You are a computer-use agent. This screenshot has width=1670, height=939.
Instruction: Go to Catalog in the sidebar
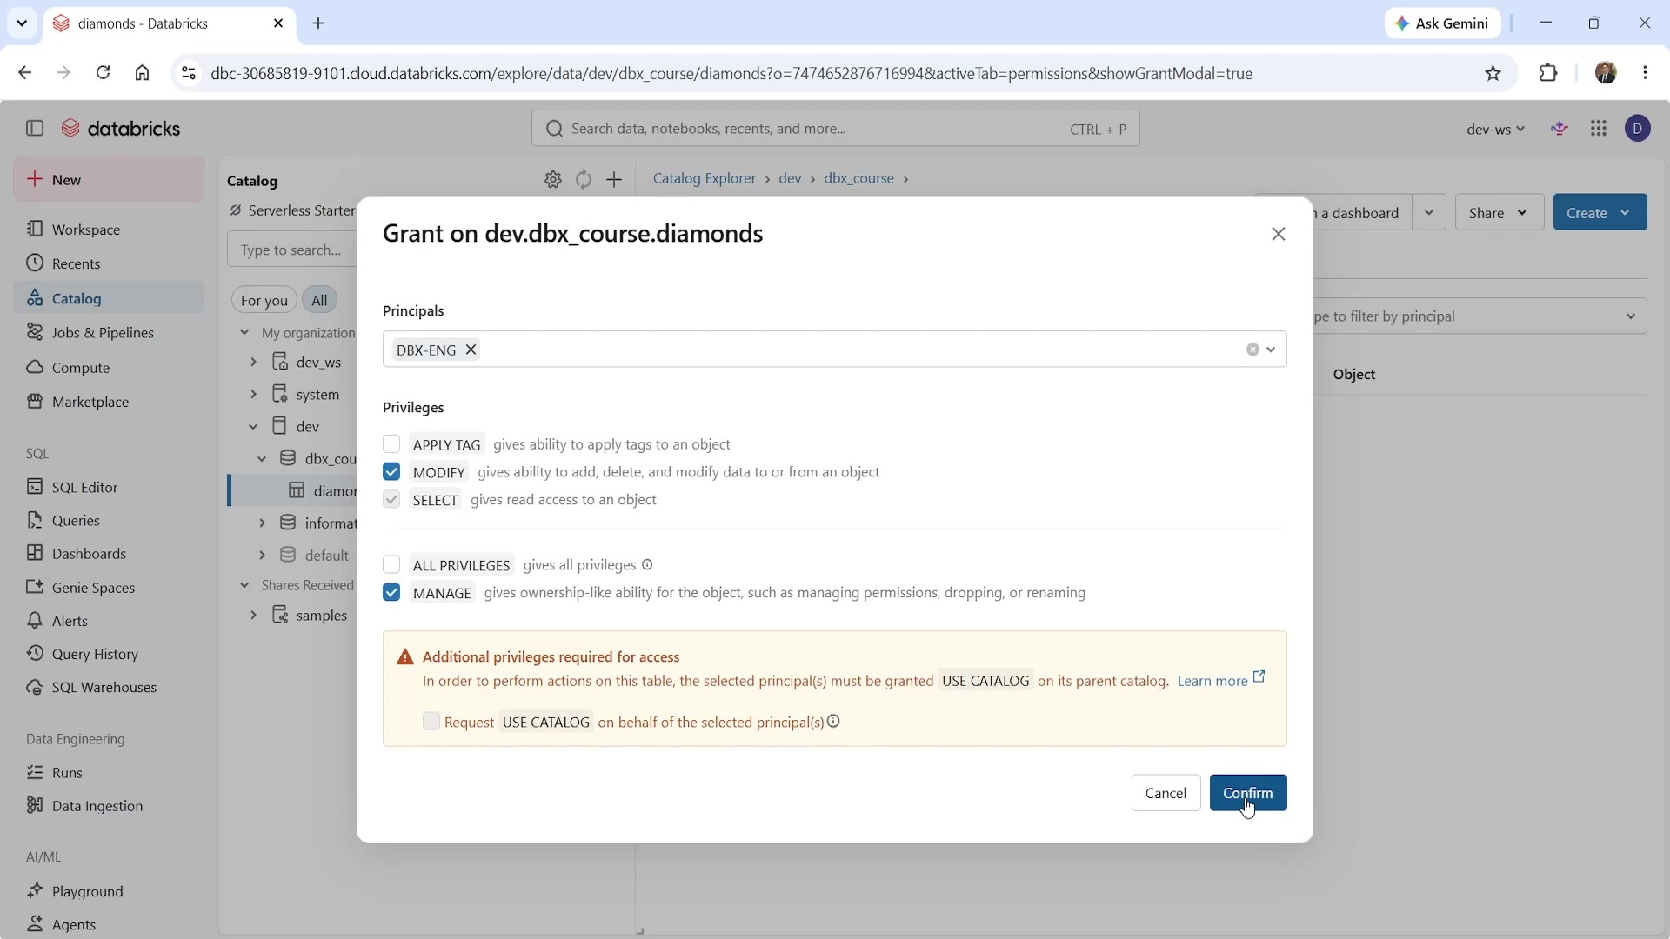pyautogui.click(x=109, y=298)
